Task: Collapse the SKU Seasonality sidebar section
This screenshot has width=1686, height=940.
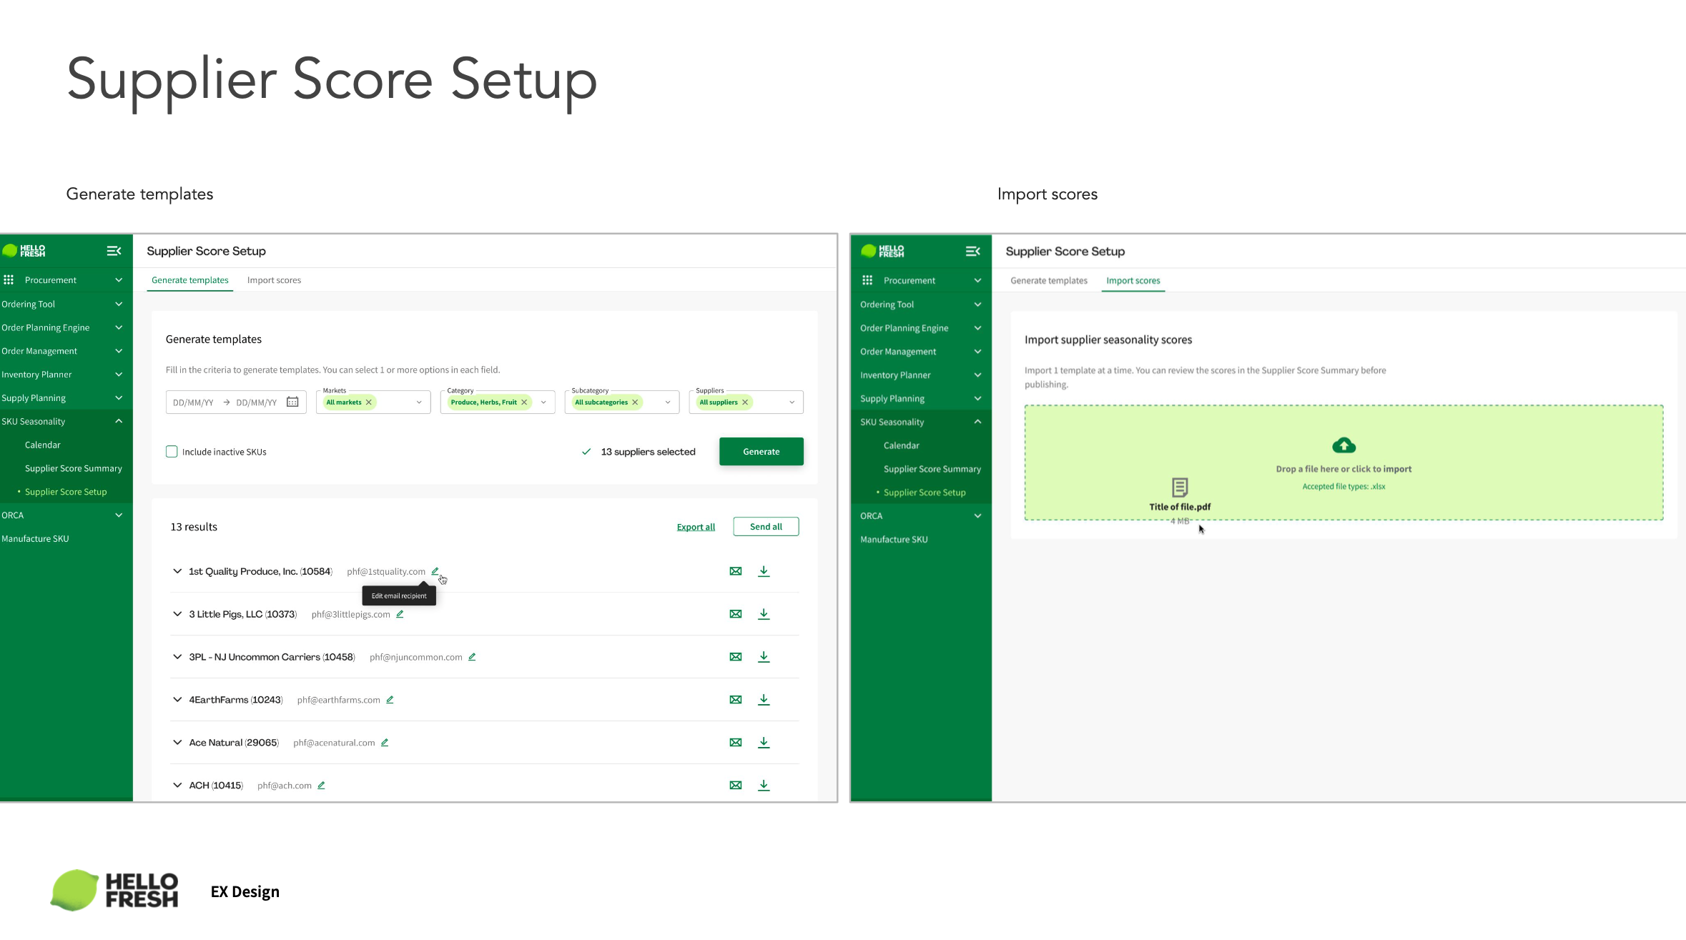Action: (119, 422)
